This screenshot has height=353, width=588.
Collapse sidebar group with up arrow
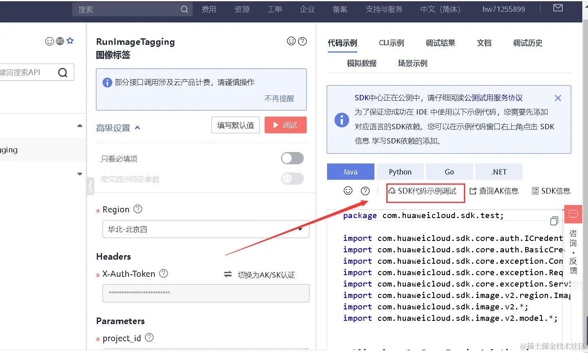[80, 126]
